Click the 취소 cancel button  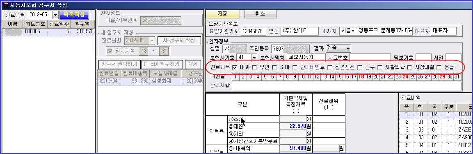coord(260,14)
